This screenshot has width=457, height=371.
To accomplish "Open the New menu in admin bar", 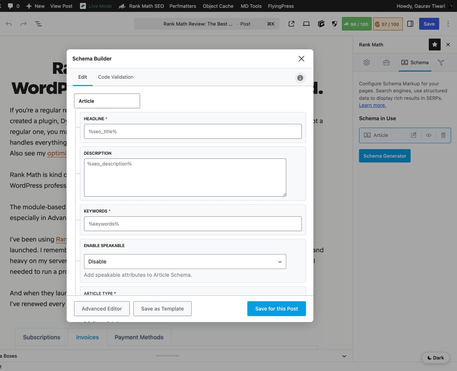I will point(36,6).
